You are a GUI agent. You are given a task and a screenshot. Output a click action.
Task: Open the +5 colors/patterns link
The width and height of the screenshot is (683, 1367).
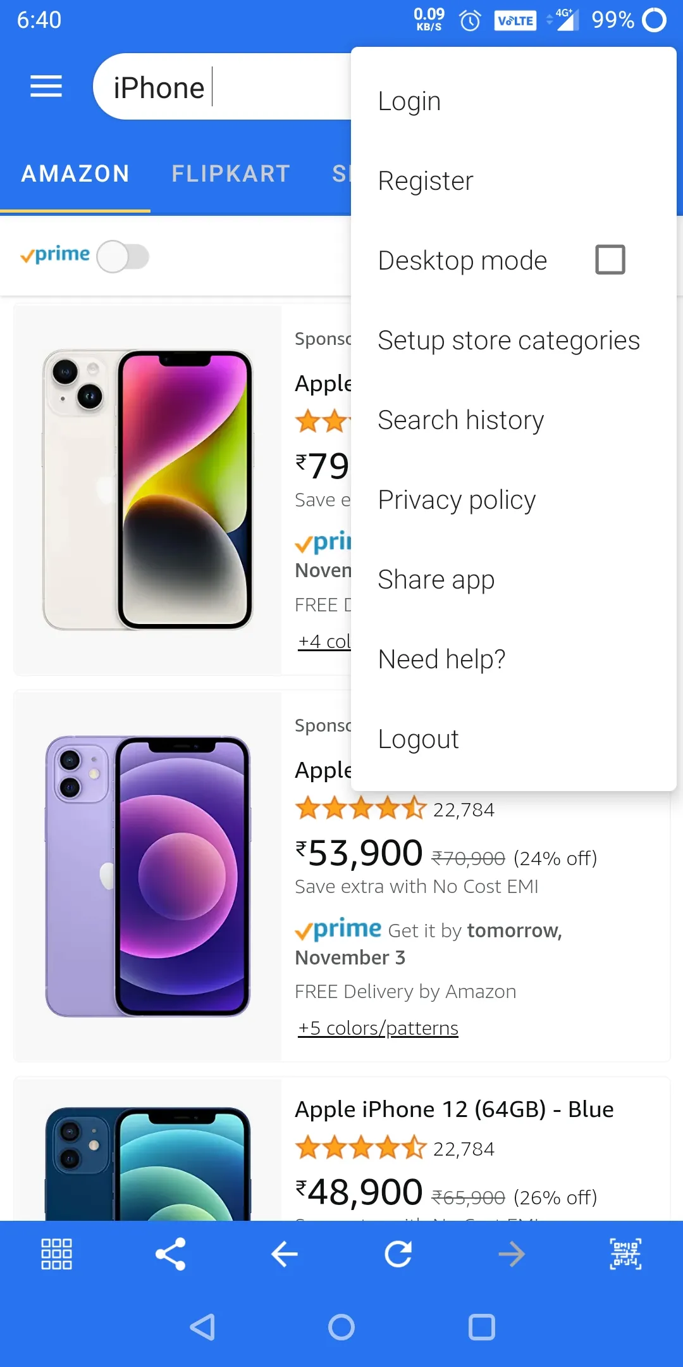(x=378, y=1028)
